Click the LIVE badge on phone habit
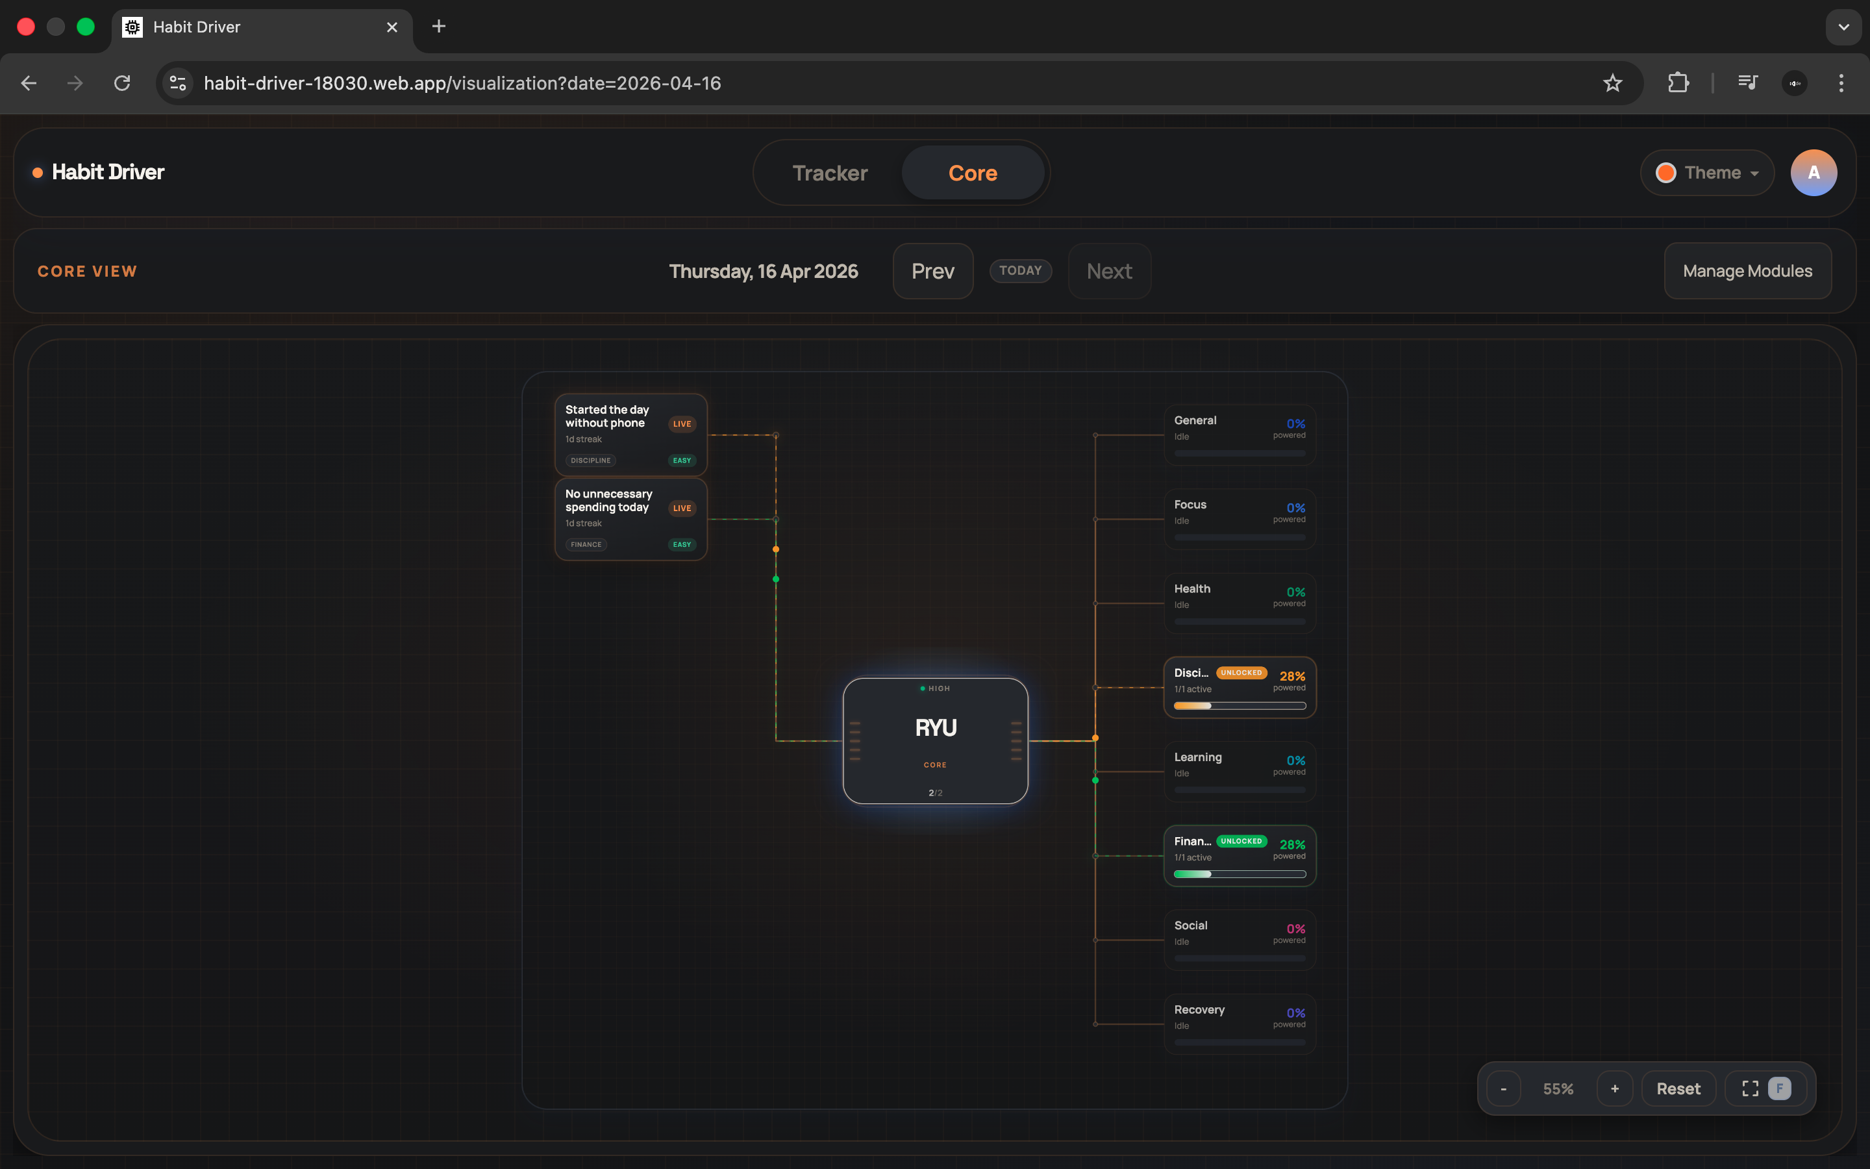 (x=682, y=423)
